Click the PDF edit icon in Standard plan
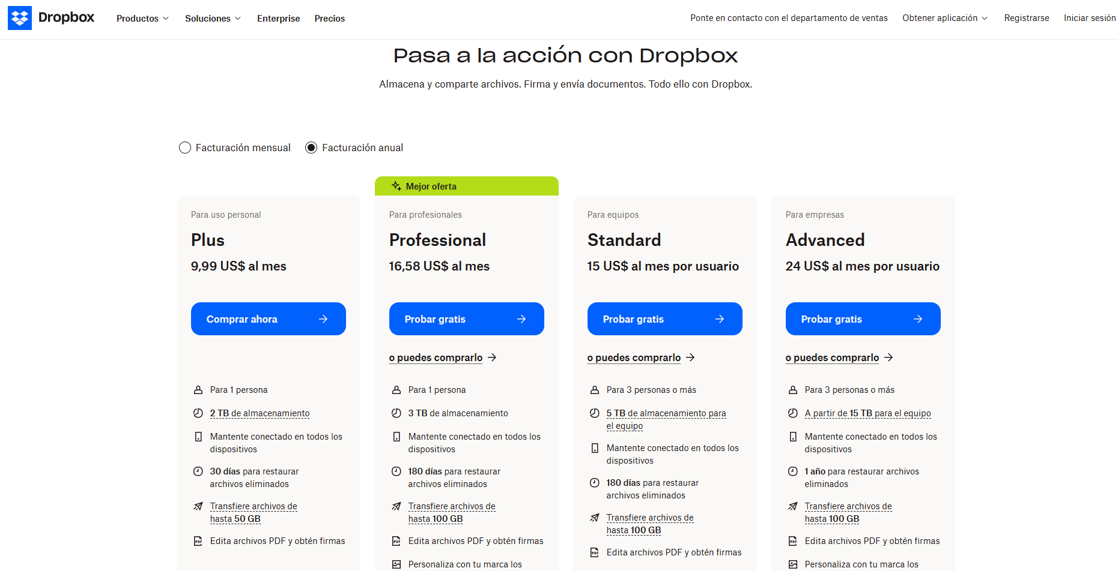 595,552
